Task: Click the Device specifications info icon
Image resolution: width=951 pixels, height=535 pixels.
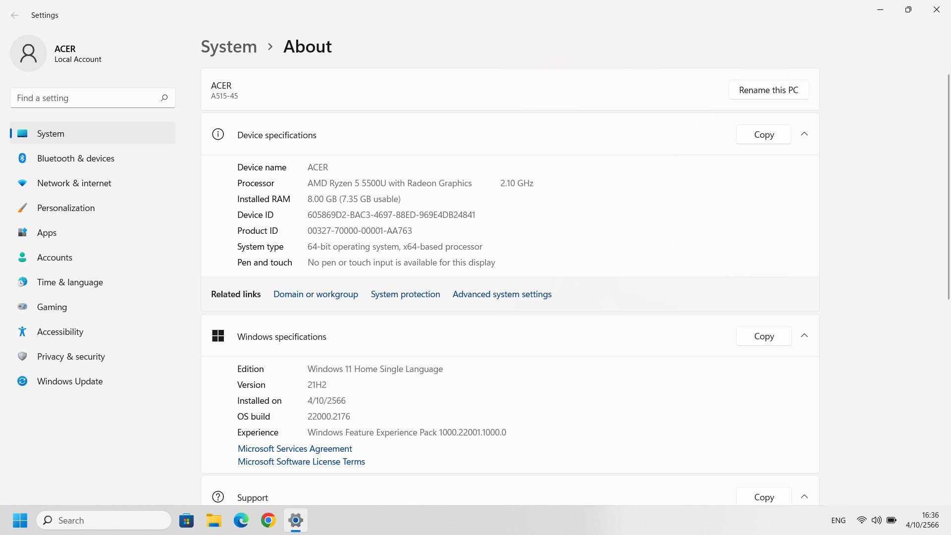Action: [218, 134]
